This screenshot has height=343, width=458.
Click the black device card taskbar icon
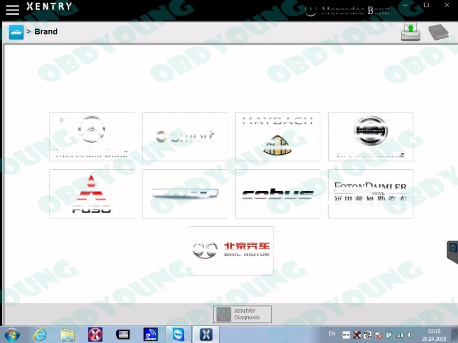[x=123, y=335]
